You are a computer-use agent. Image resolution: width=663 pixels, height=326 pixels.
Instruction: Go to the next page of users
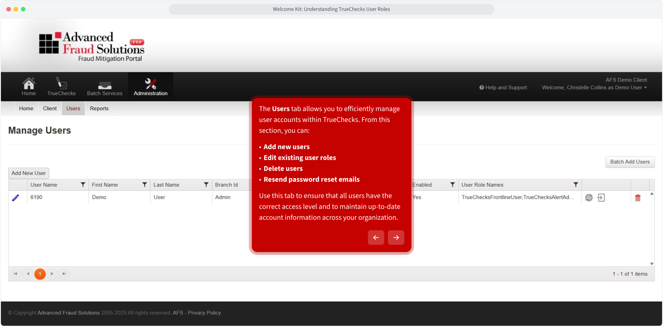click(52, 274)
